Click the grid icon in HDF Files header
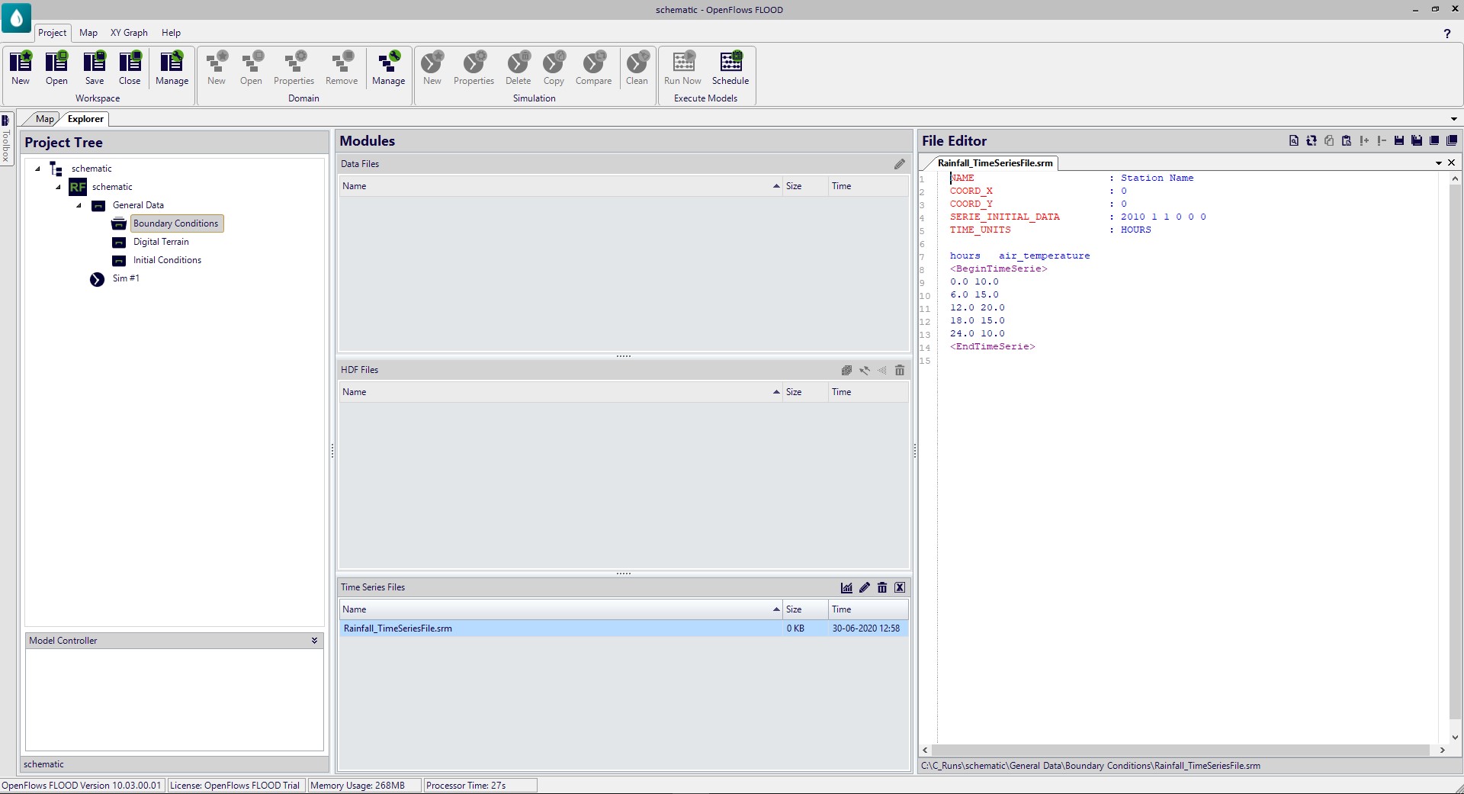Viewport: 1464px width, 794px height. (846, 370)
